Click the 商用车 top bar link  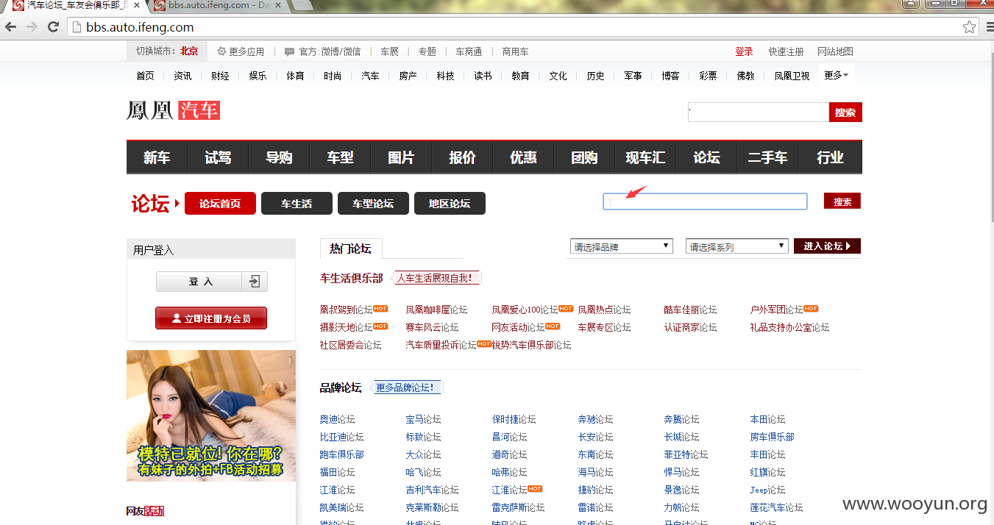tap(515, 51)
